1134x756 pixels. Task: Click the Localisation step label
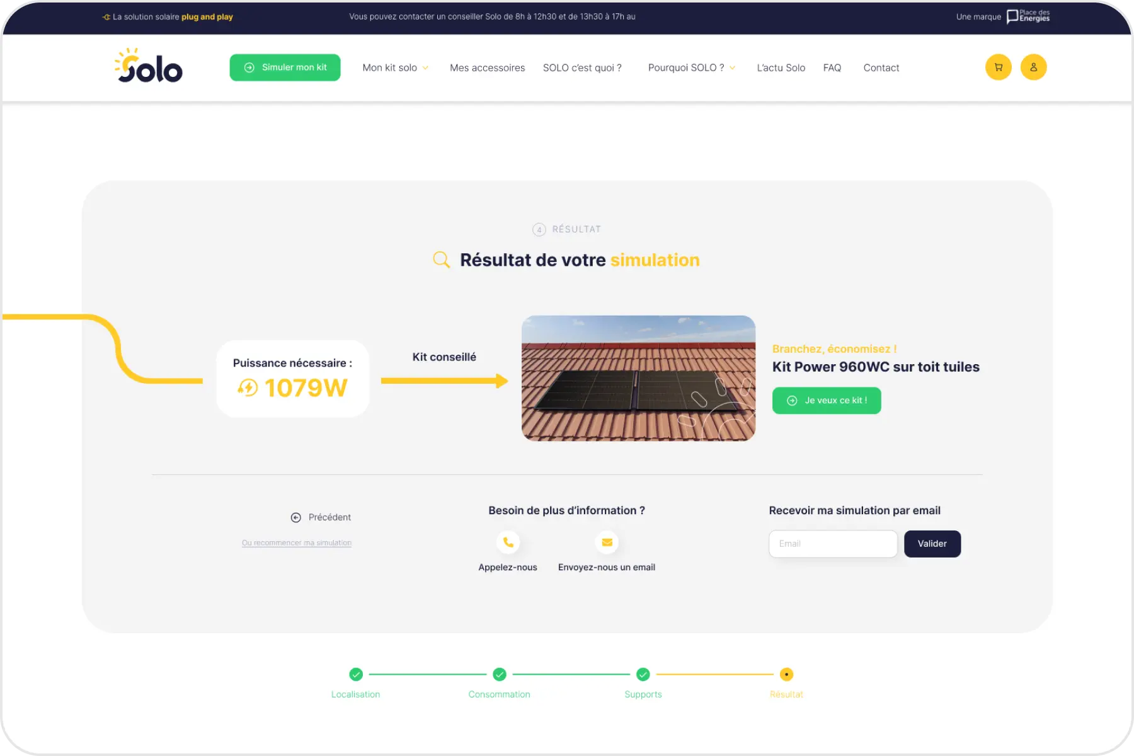[x=356, y=694]
